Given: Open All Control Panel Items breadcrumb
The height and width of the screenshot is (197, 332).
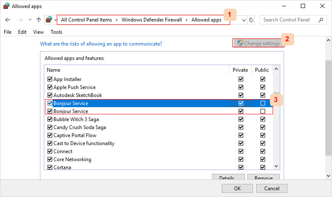Looking at the screenshot, I should pos(86,20).
